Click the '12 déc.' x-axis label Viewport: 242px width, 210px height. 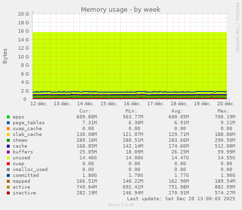[x=39, y=104]
